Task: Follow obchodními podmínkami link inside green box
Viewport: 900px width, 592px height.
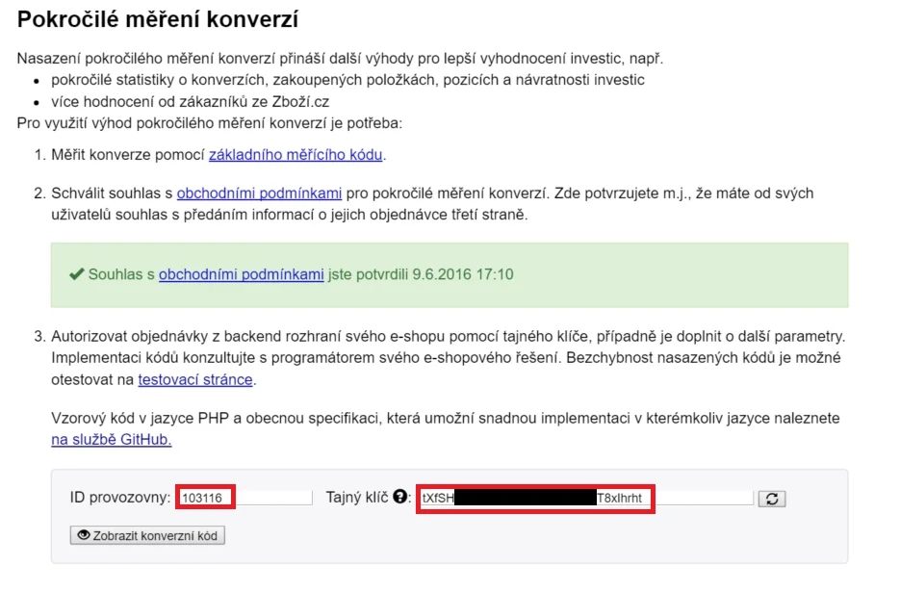Action: click(241, 274)
